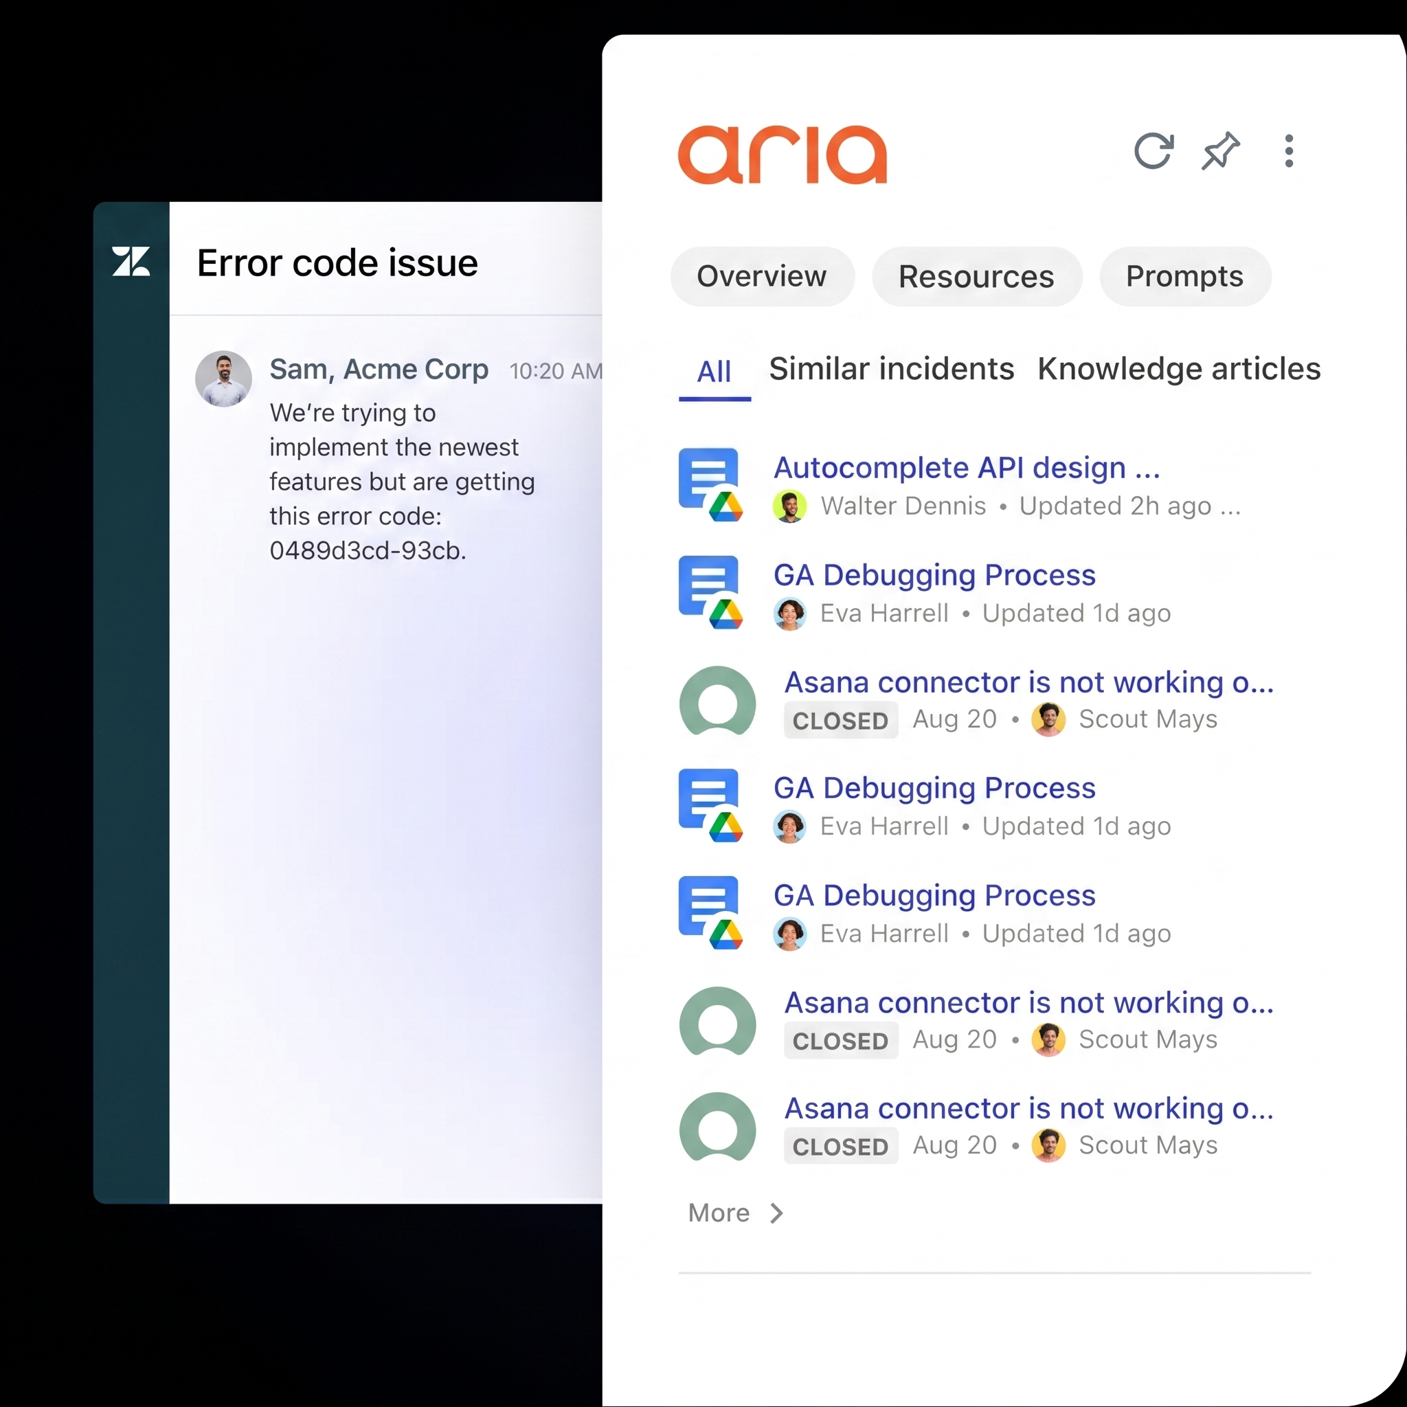Click the CLOSED badge on the last Asana connector row
Viewport: 1407px width, 1407px height.
(840, 1147)
